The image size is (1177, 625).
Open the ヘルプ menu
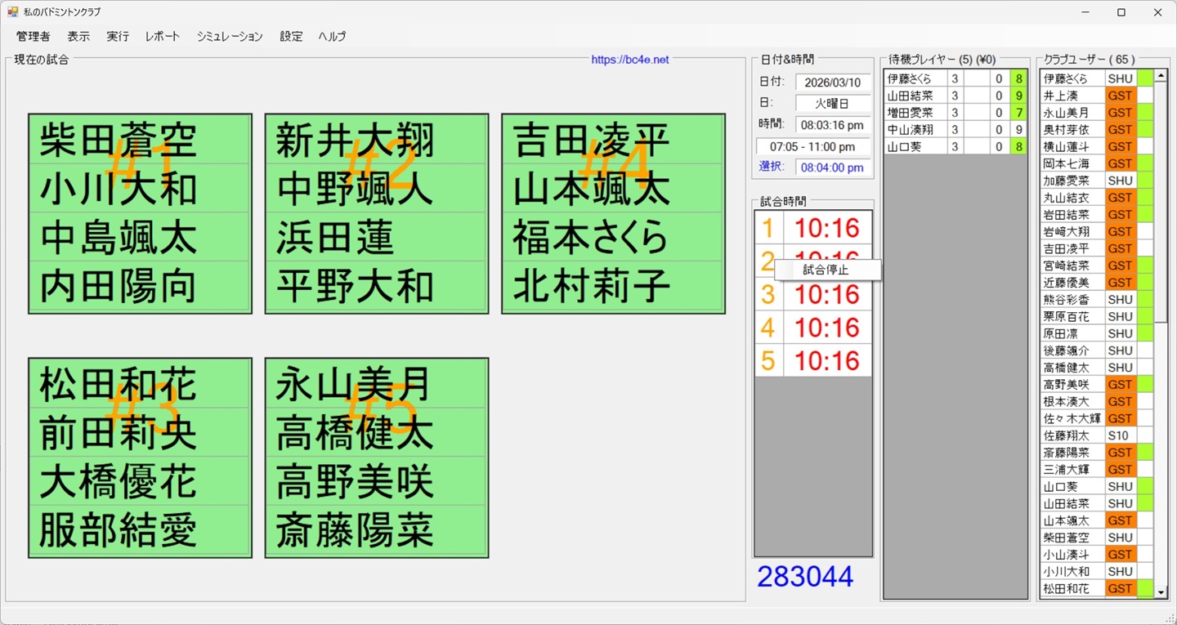click(x=332, y=36)
